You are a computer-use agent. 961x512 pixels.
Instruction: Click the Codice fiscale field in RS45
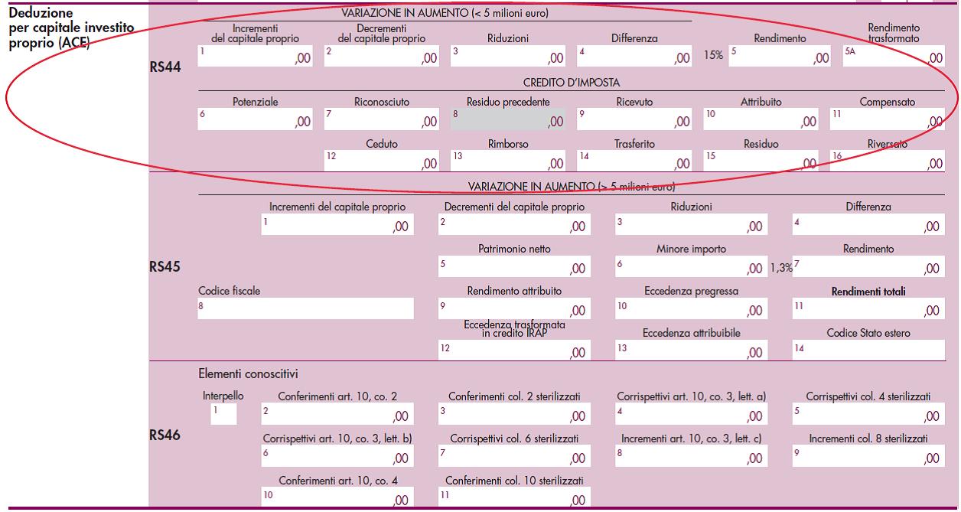click(306, 308)
